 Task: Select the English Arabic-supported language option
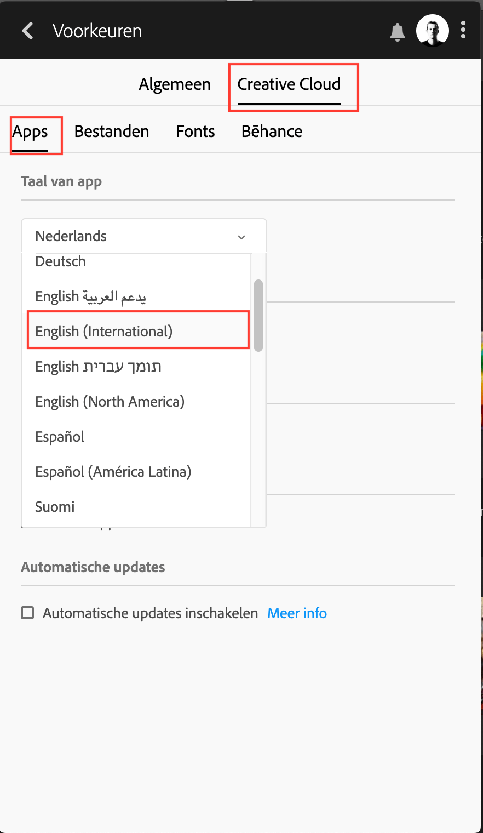[136, 296]
